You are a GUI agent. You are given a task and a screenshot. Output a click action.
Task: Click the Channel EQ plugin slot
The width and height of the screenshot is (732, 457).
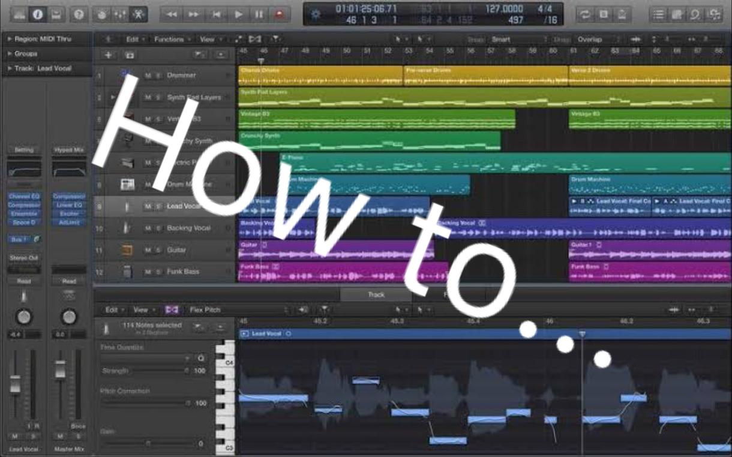point(24,197)
